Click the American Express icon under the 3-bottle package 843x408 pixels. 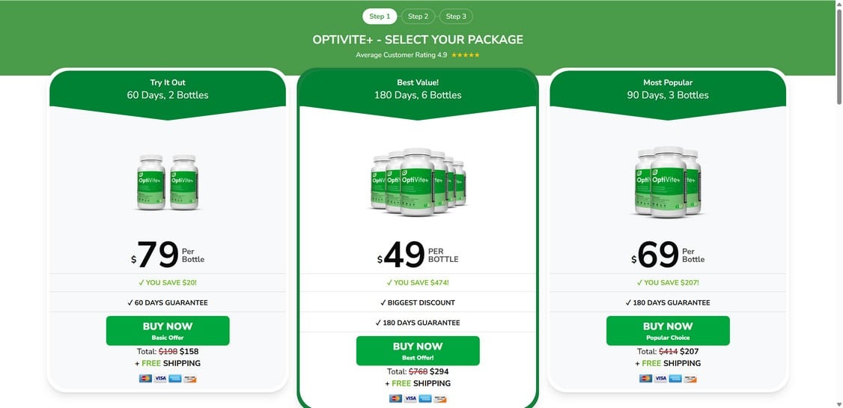click(675, 379)
